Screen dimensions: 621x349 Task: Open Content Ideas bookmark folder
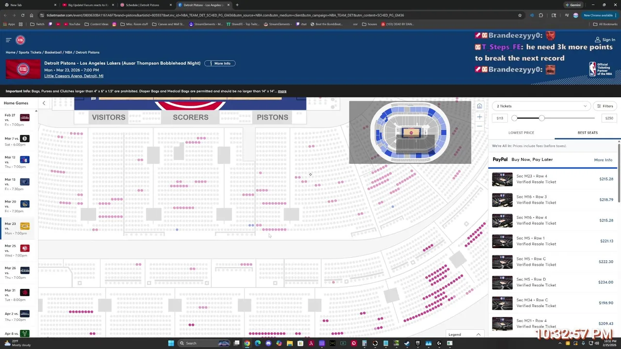tap(97, 24)
